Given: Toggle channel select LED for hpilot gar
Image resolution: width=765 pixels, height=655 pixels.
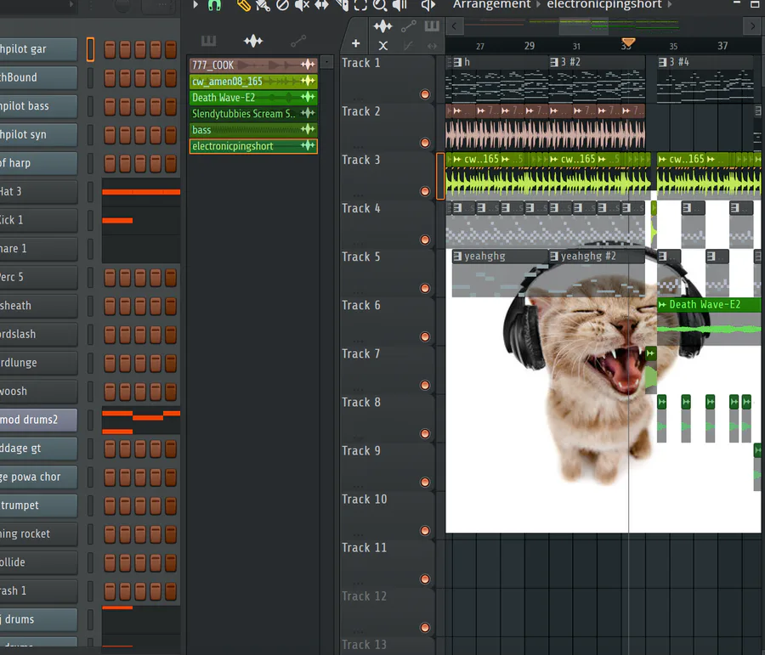Looking at the screenshot, I should point(90,49).
